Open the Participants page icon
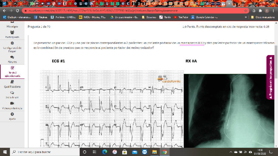Image resolution: width=278 pixels, height=156 pixels. tap(12, 33)
